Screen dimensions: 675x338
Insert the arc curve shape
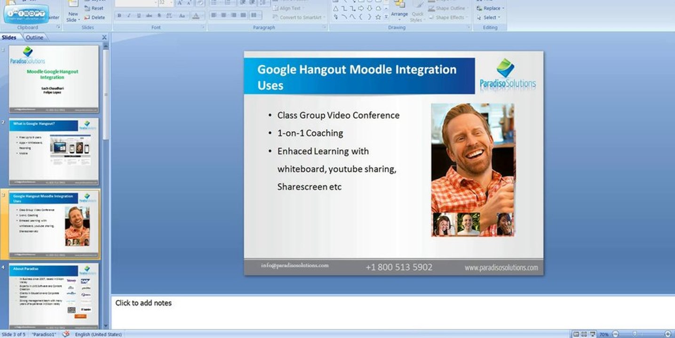pyautogui.click(x=344, y=17)
